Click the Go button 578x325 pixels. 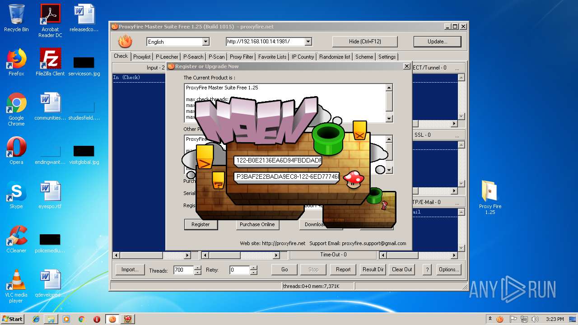[x=284, y=269]
